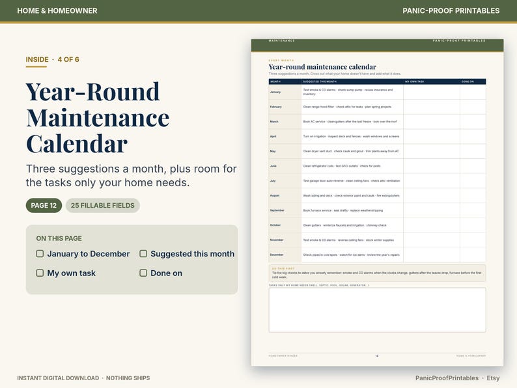Select the October row label

275,225
